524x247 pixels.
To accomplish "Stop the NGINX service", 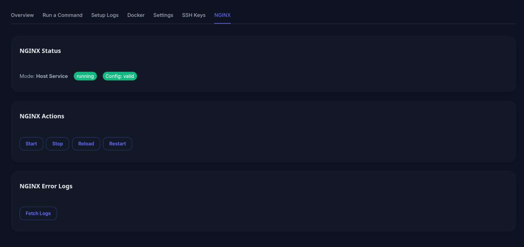I will coord(57,144).
